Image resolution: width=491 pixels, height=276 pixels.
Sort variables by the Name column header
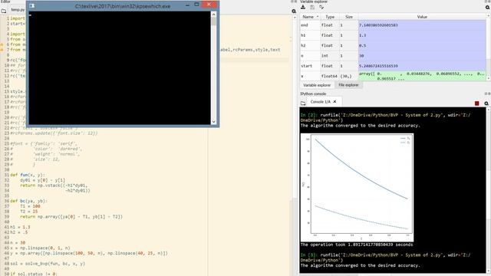pos(310,17)
